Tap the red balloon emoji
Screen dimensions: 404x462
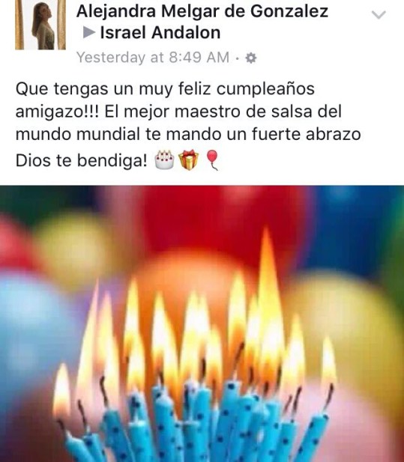pos(211,160)
